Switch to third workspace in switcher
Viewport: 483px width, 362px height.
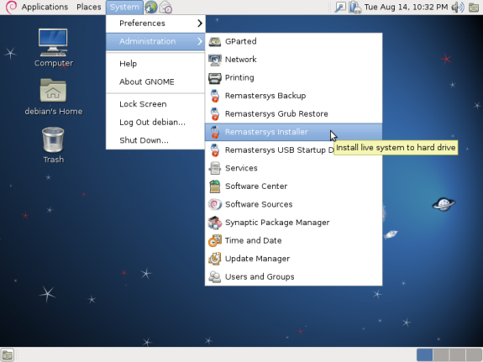coord(457,355)
